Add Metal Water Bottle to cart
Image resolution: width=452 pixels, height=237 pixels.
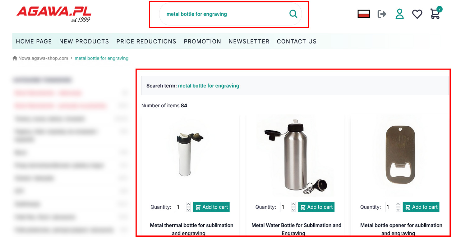pyautogui.click(x=316, y=207)
